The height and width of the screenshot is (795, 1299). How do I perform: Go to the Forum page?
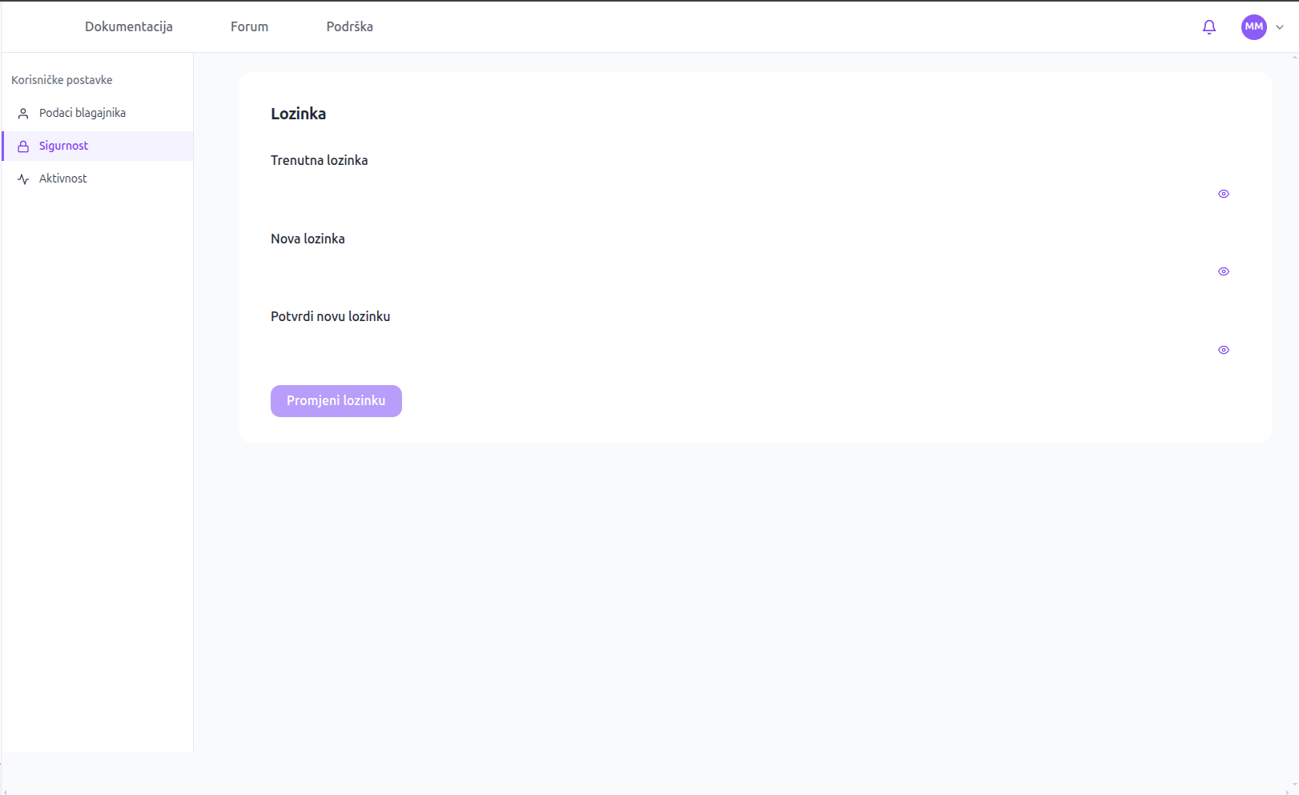[x=249, y=27]
